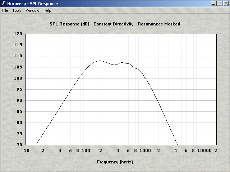Click the 115 dB axis value

click(x=18, y=45)
